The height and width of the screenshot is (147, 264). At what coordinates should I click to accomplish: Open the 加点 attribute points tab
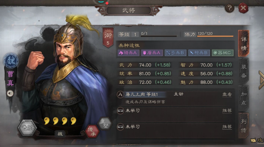tap(243, 98)
